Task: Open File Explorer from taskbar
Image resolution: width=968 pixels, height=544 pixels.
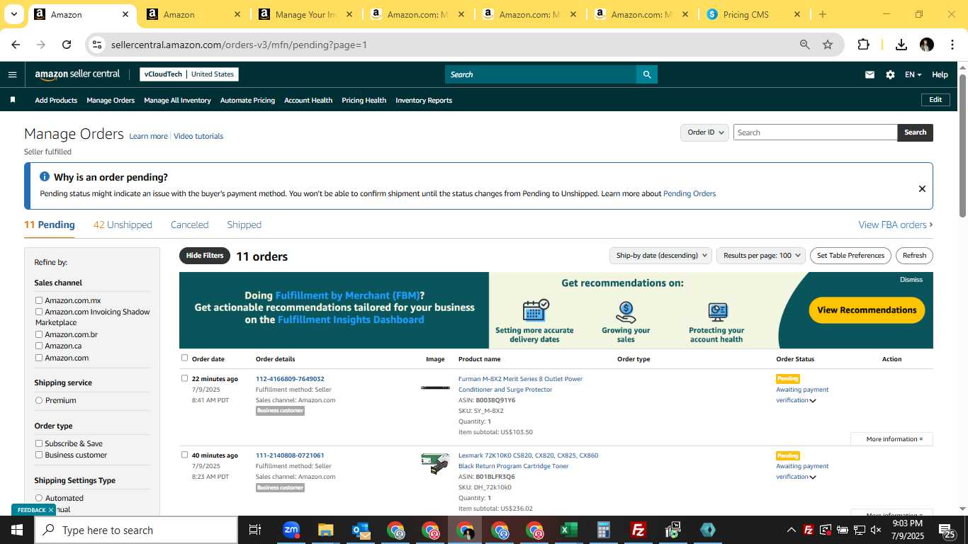Action: [x=325, y=530]
